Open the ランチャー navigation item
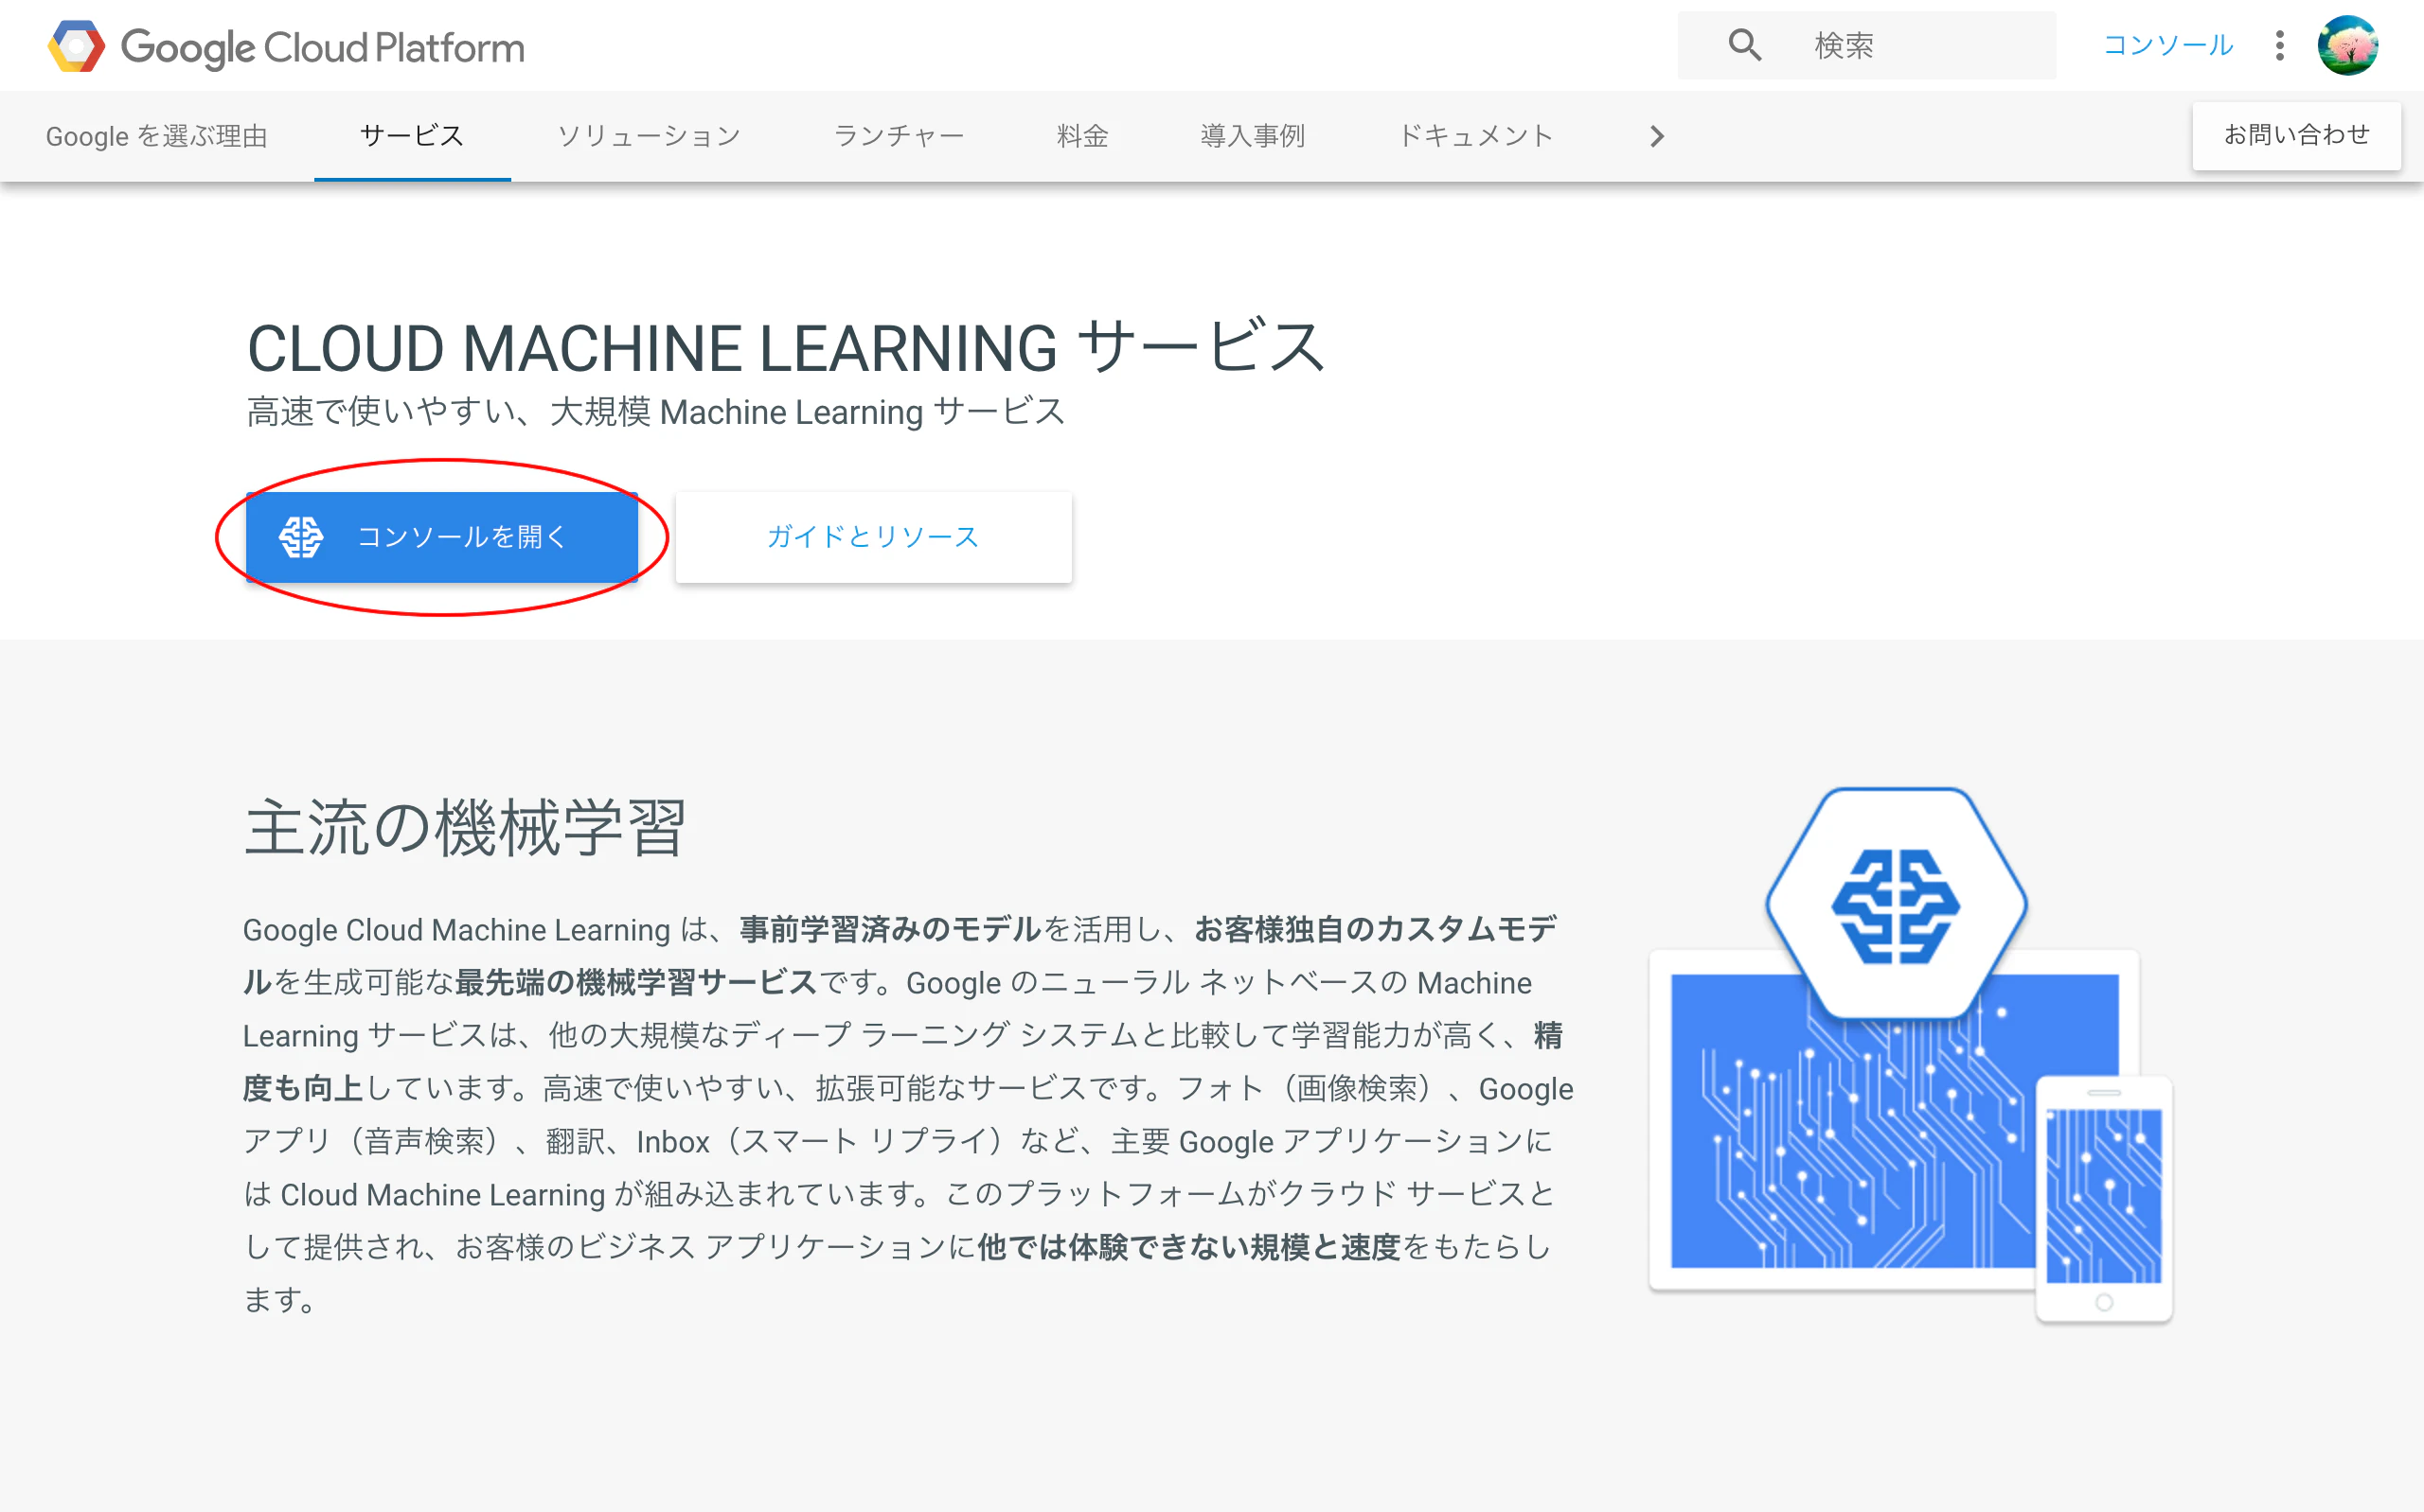Viewport: 2424px width, 1512px height. pos(899,136)
